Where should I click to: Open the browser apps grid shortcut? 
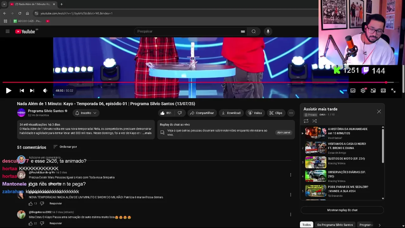click(5, 21)
